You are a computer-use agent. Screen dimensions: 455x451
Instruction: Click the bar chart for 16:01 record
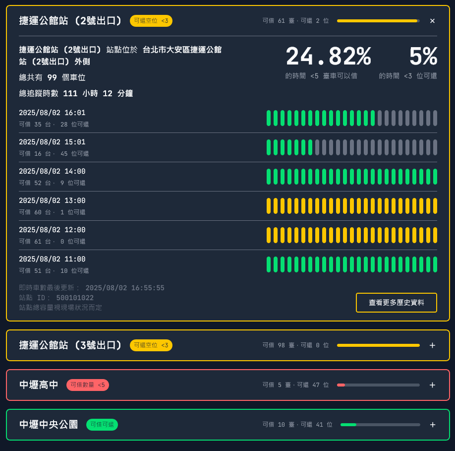point(352,118)
